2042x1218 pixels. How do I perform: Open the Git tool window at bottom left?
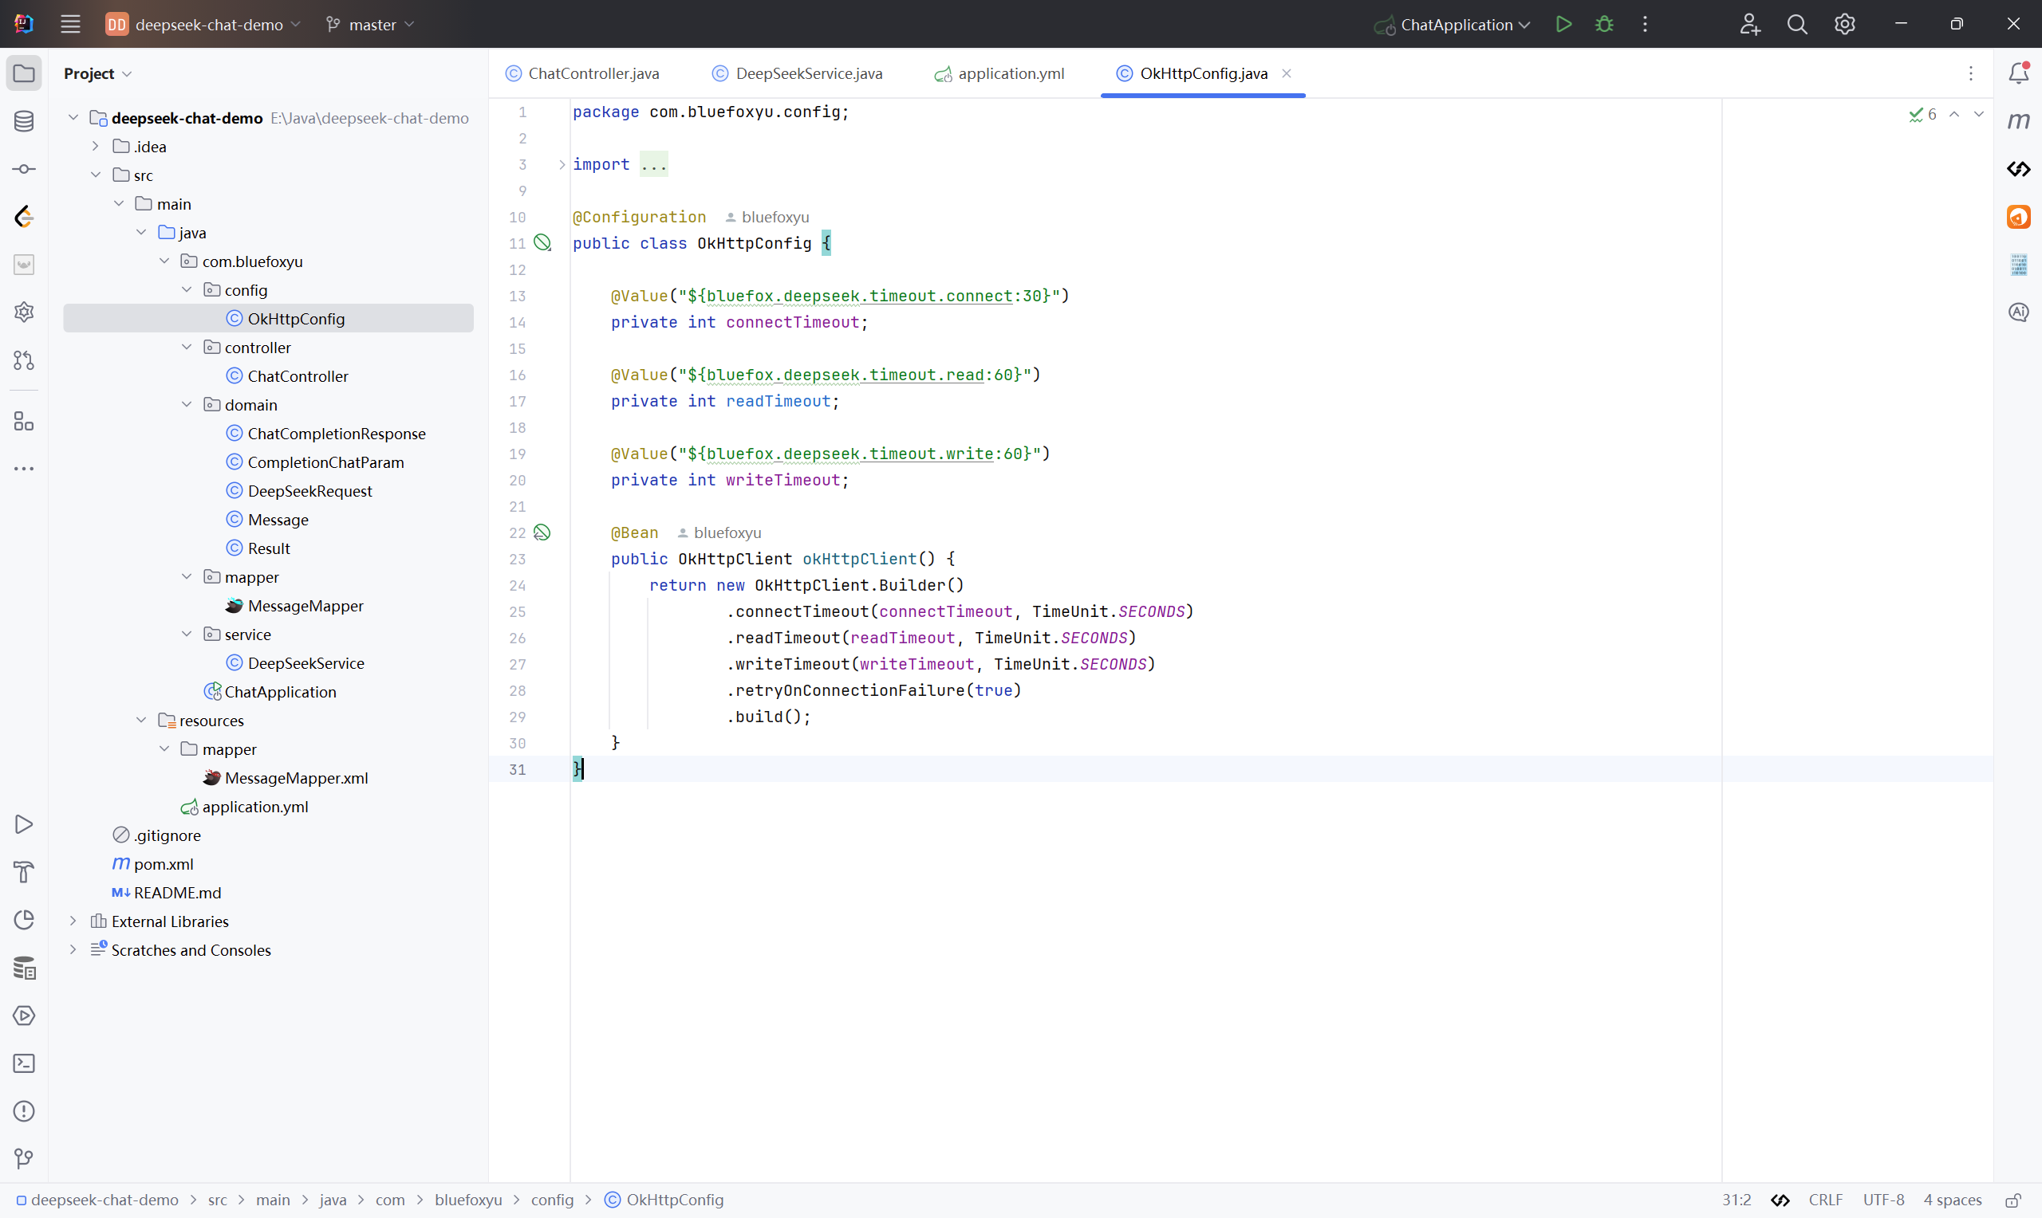pos(24,1159)
